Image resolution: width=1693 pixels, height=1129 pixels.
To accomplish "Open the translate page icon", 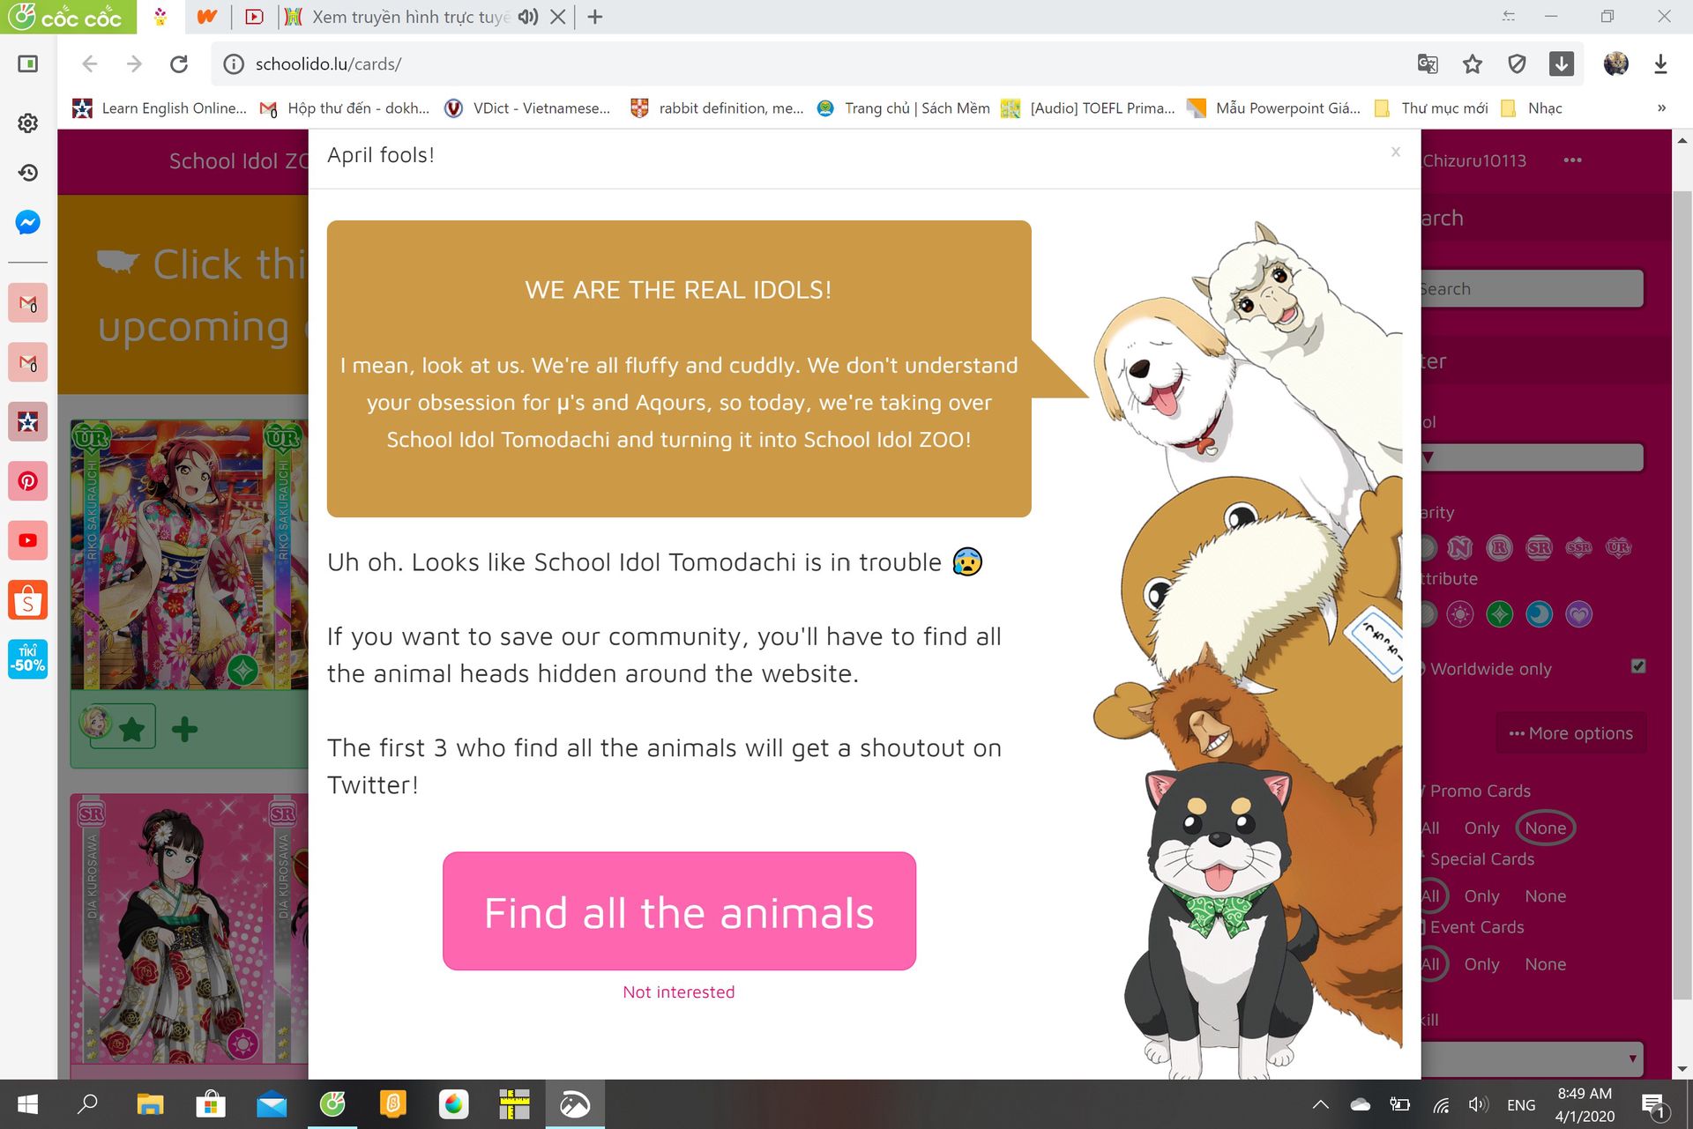I will click(1427, 64).
